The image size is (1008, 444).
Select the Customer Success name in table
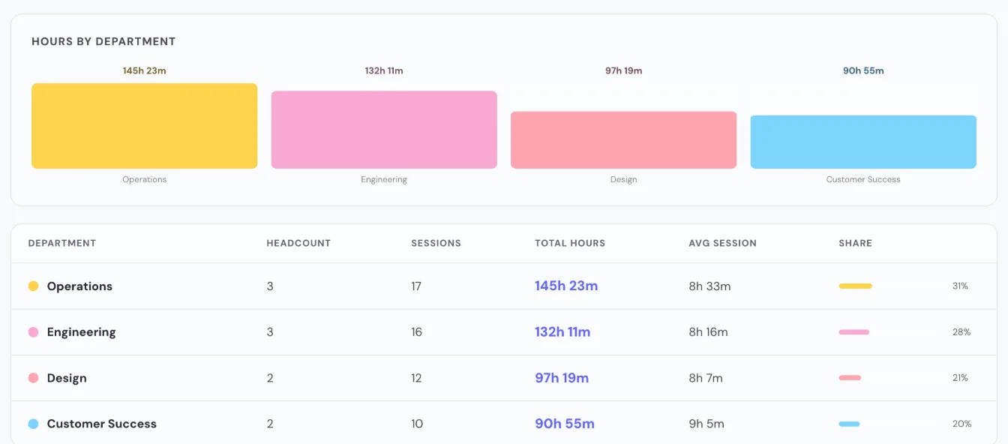pyautogui.click(x=102, y=424)
